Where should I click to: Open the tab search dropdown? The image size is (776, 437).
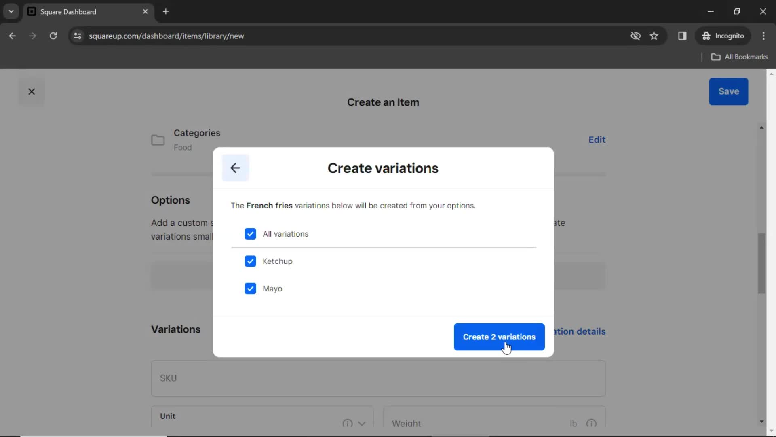pyautogui.click(x=11, y=12)
